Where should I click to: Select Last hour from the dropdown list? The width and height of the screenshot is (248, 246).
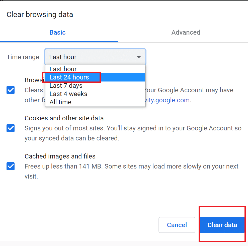pyautogui.click(x=63, y=69)
